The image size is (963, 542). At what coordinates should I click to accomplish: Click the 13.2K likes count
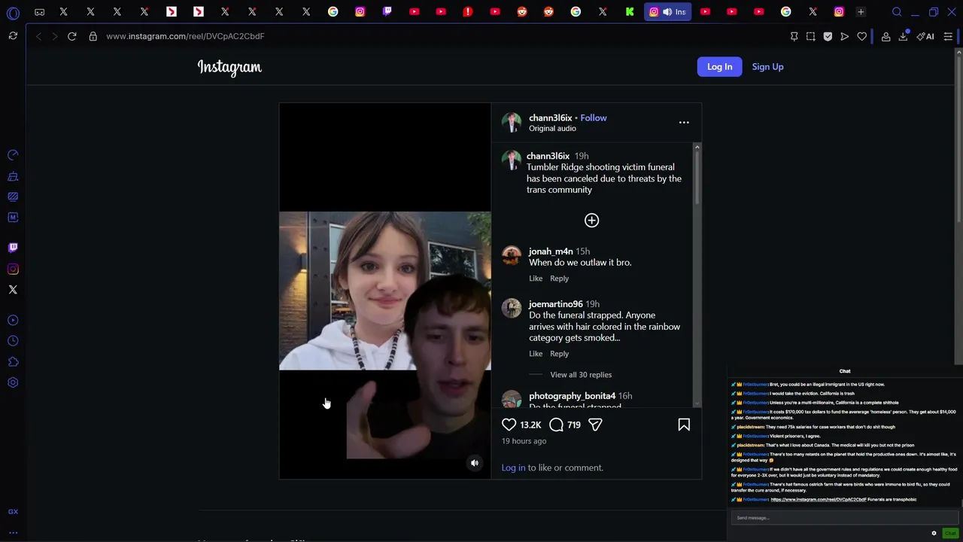(x=530, y=425)
